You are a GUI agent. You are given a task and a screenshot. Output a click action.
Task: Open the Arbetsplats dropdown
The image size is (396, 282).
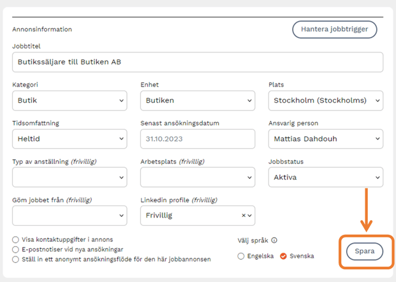(197, 177)
